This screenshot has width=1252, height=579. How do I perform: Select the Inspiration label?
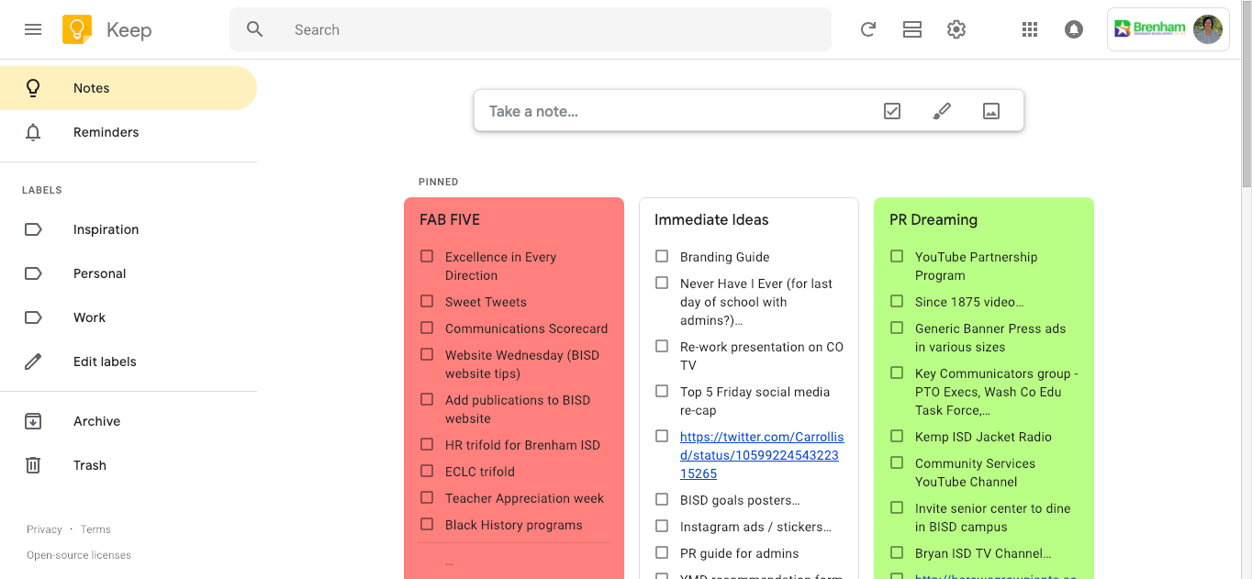[106, 229]
